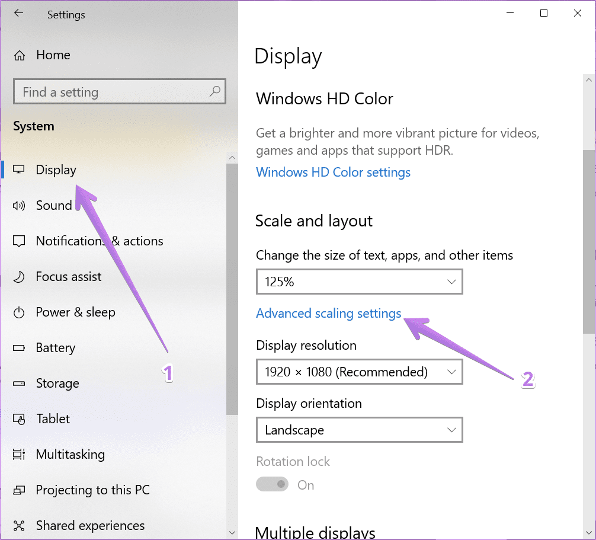
Task: Click the back arrow icon in Settings
Action: point(18,13)
